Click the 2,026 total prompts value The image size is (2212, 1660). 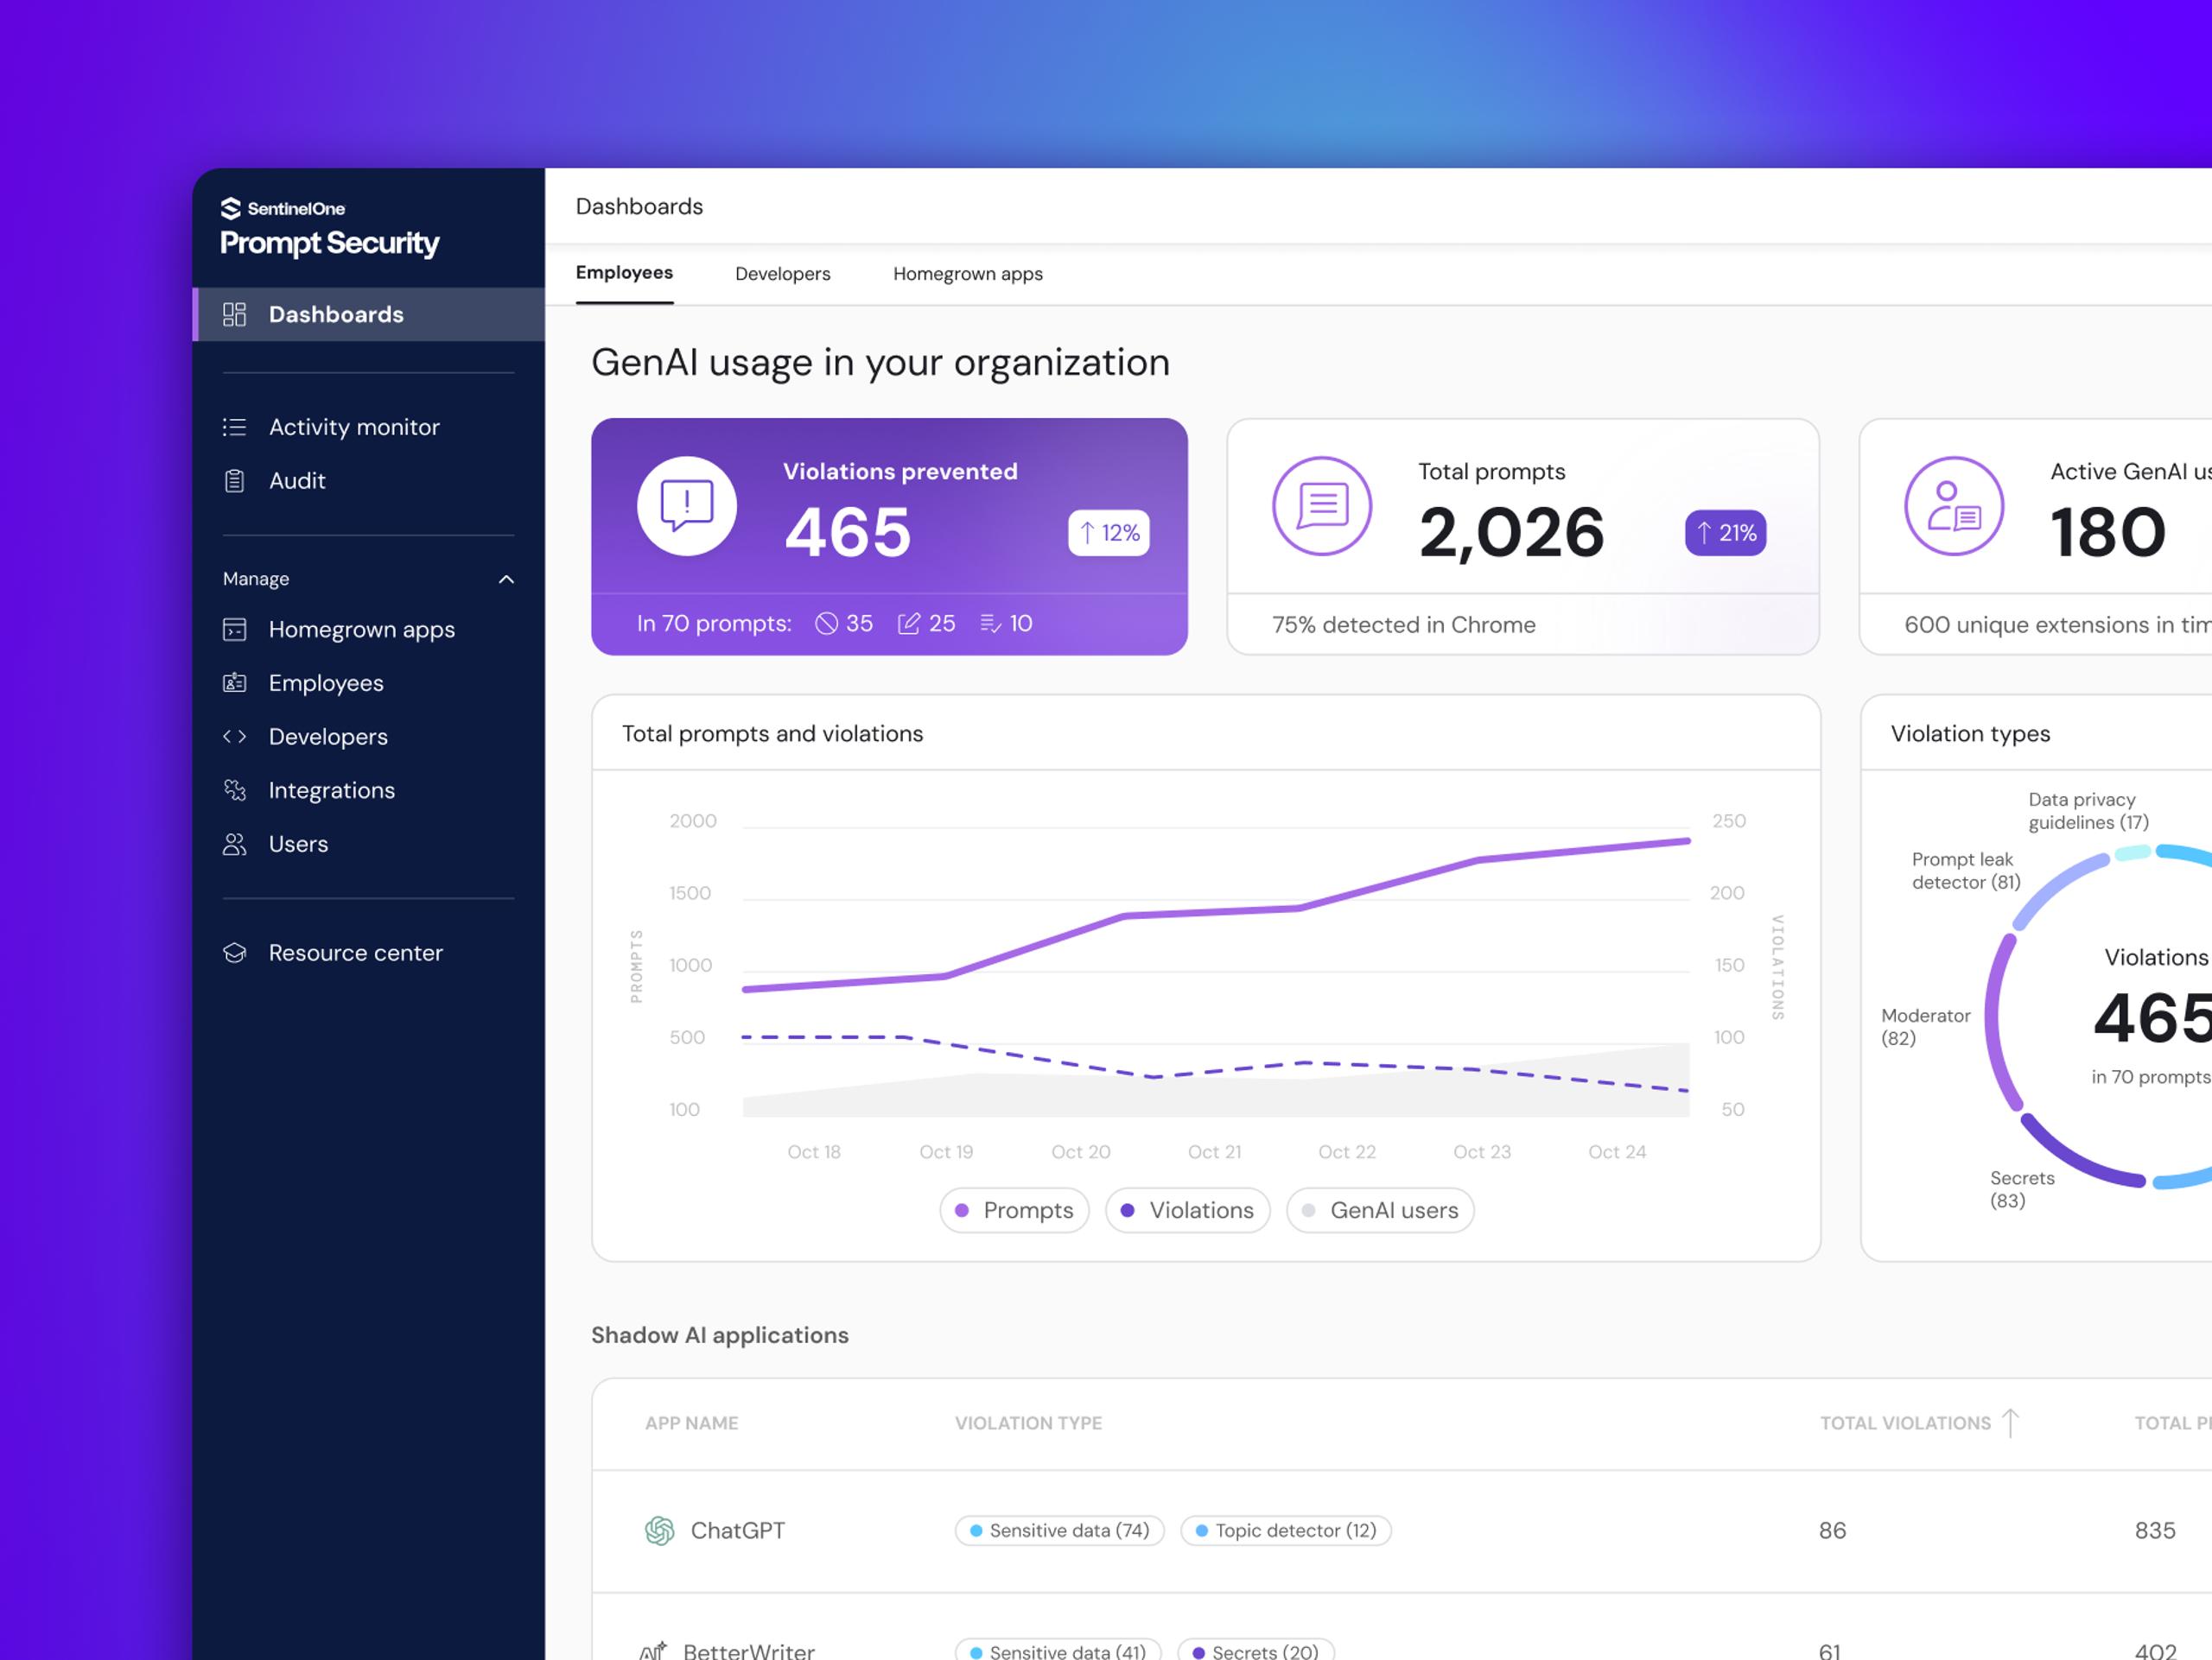click(1511, 533)
